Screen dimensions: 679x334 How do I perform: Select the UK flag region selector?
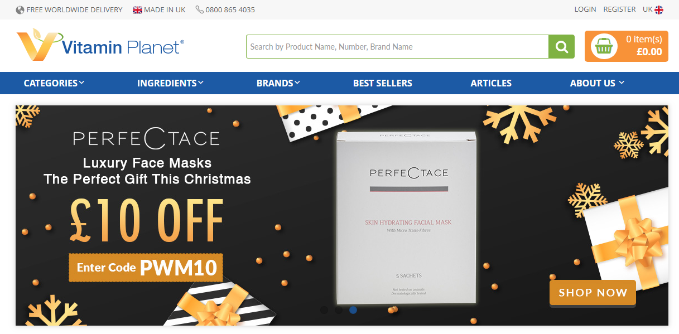[x=659, y=9]
